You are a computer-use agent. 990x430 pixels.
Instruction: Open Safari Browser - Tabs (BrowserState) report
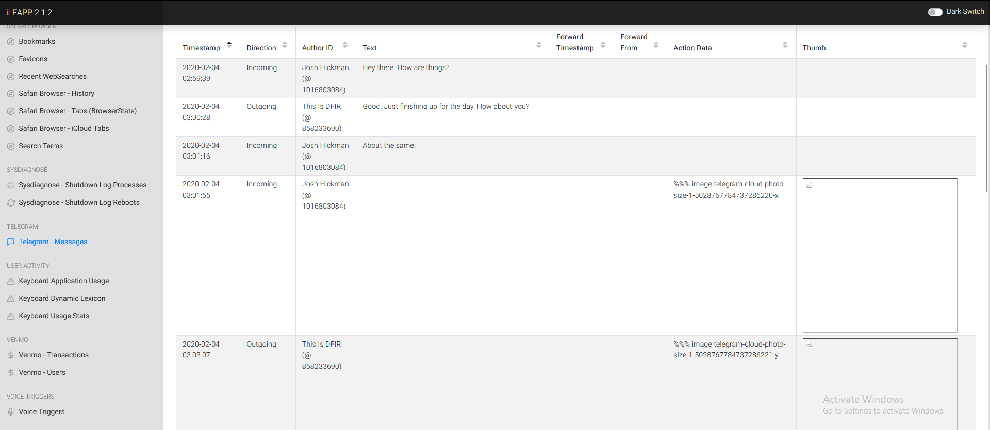[x=78, y=111]
